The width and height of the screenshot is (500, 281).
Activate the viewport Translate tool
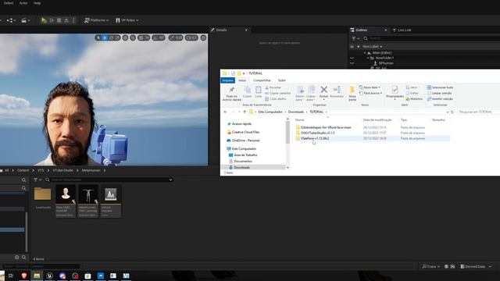pyautogui.click(x=105, y=38)
